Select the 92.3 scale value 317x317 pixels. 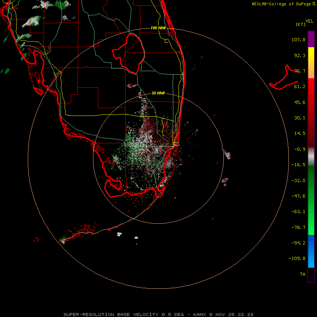coord(300,55)
